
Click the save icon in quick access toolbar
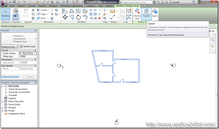pos(14,2)
